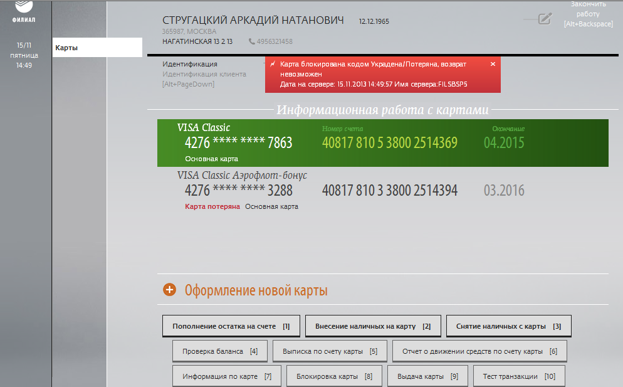Click the Идентификация heading
The width and height of the screenshot is (623, 387).
tap(190, 64)
